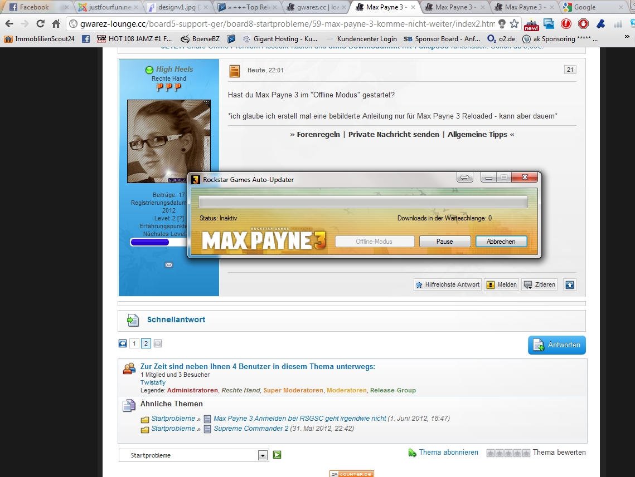Image resolution: width=635 pixels, height=477 pixels.
Task: Close the Google tab
Action: click(x=621, y=7)
